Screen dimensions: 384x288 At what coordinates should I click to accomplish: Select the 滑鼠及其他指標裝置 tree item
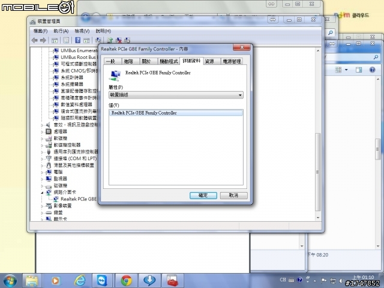74,166
